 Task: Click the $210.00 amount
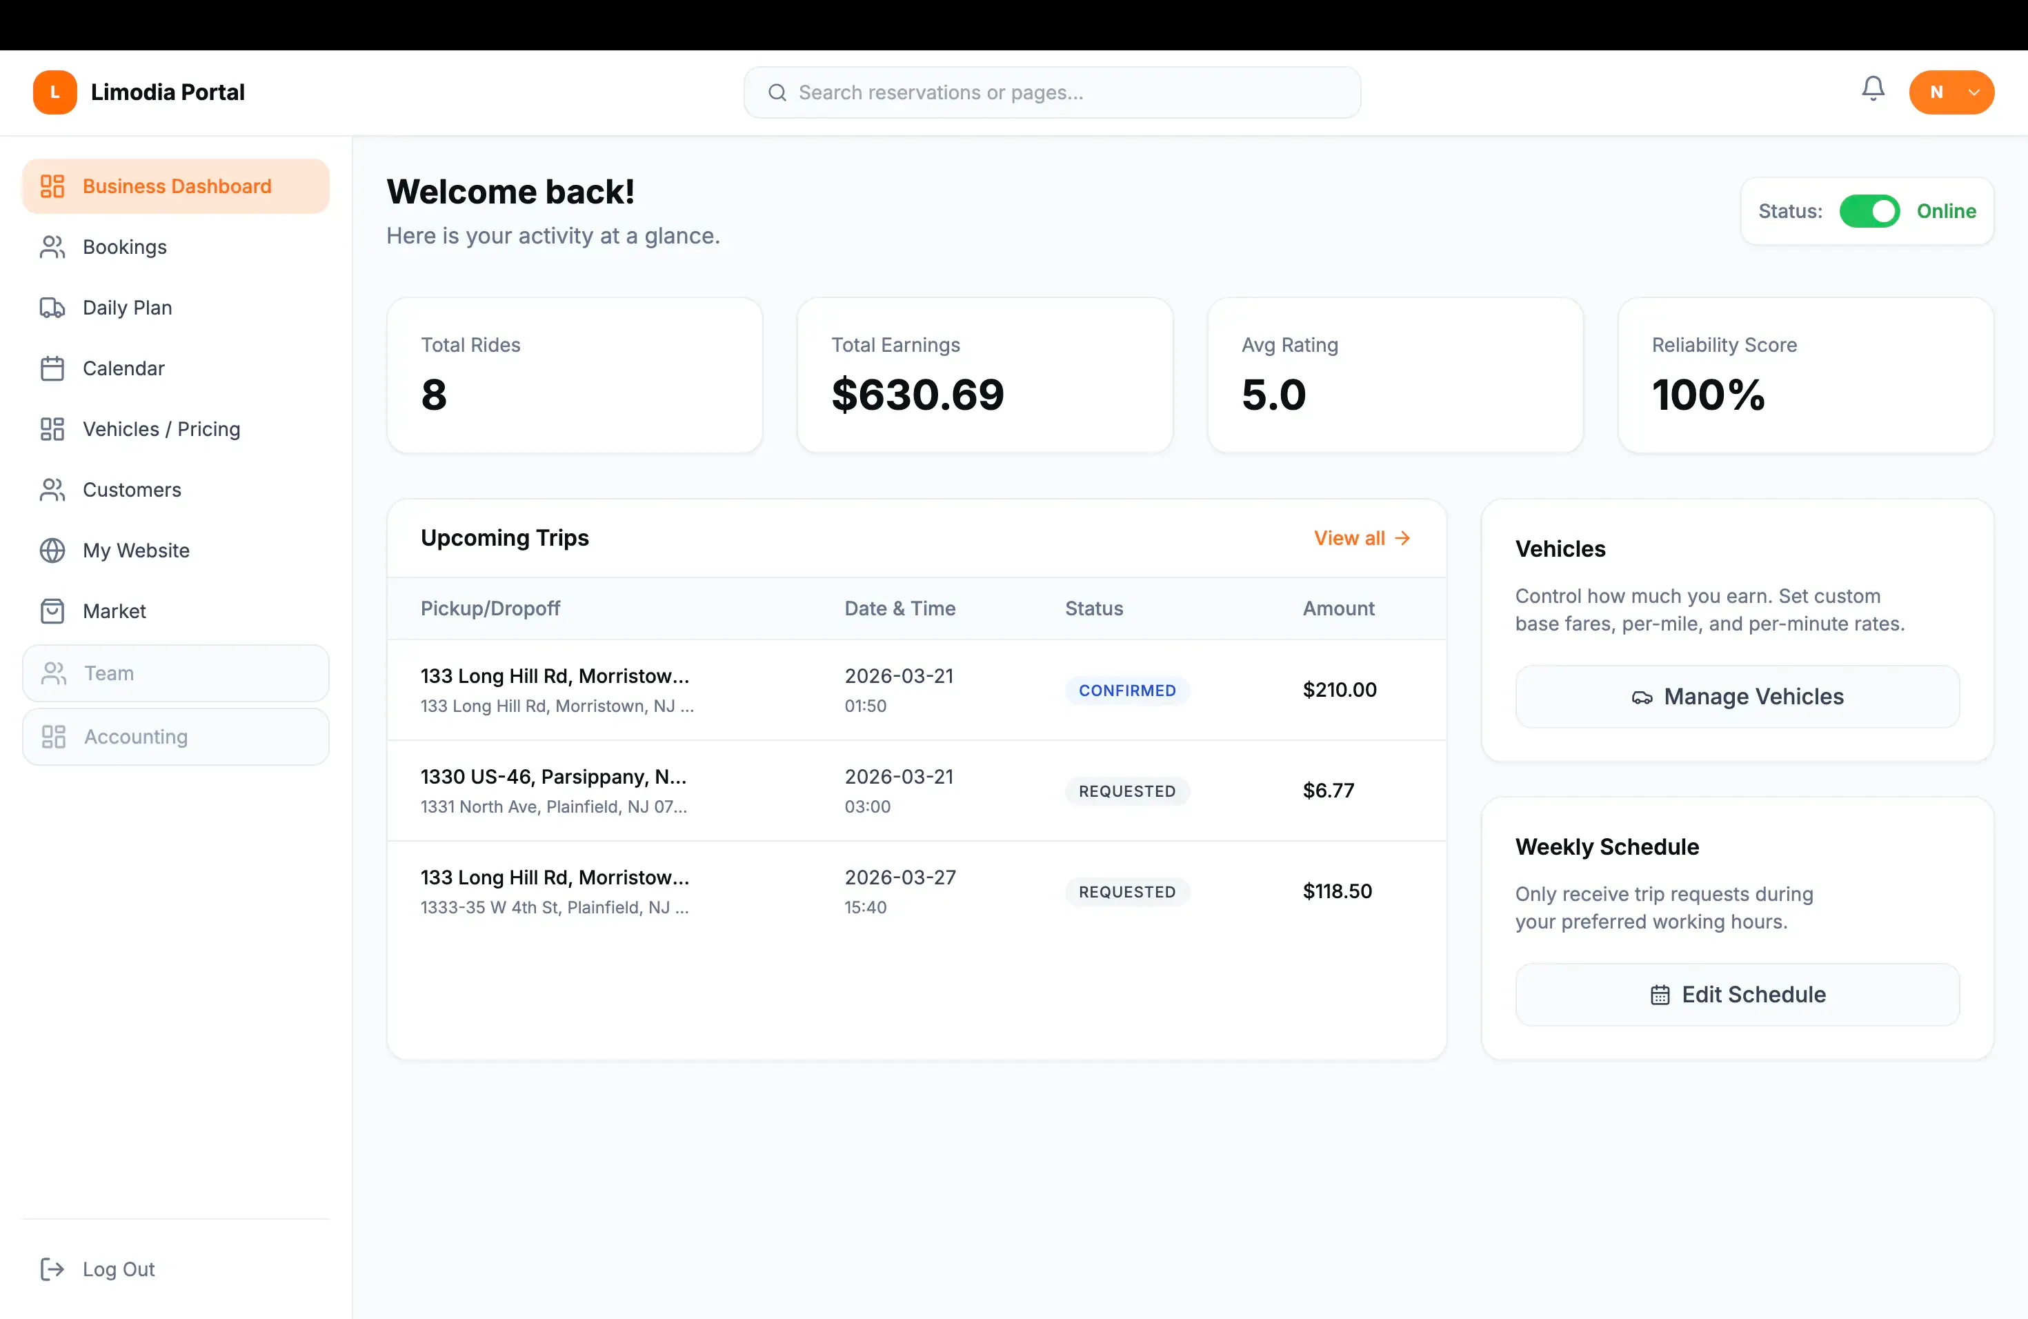[x=1339, y=689]
